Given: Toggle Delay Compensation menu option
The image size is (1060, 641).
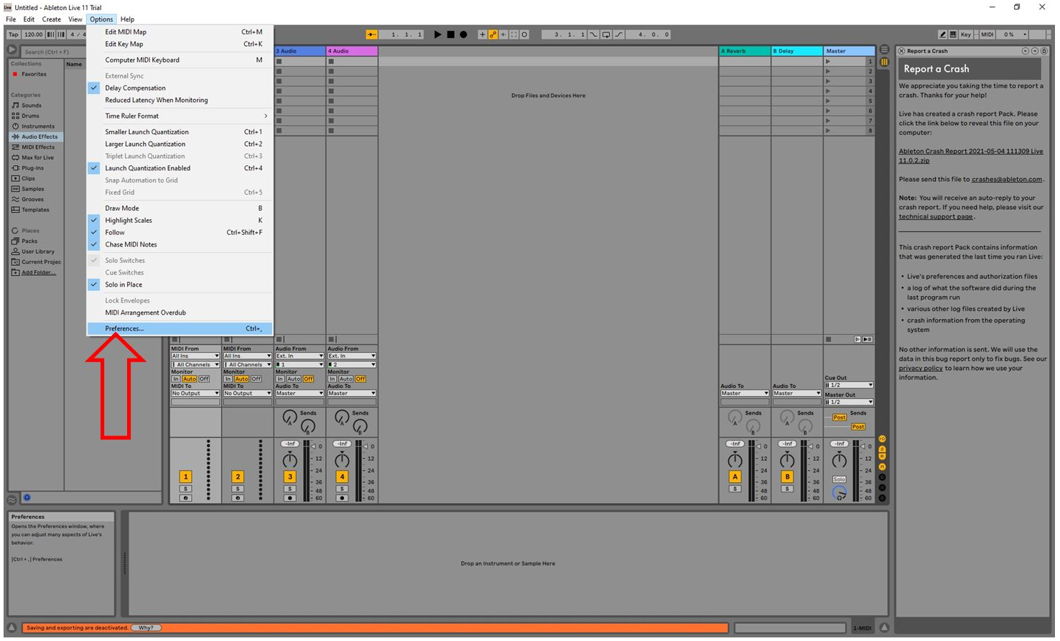Looking at the screenshot, I should coord(179,88).
